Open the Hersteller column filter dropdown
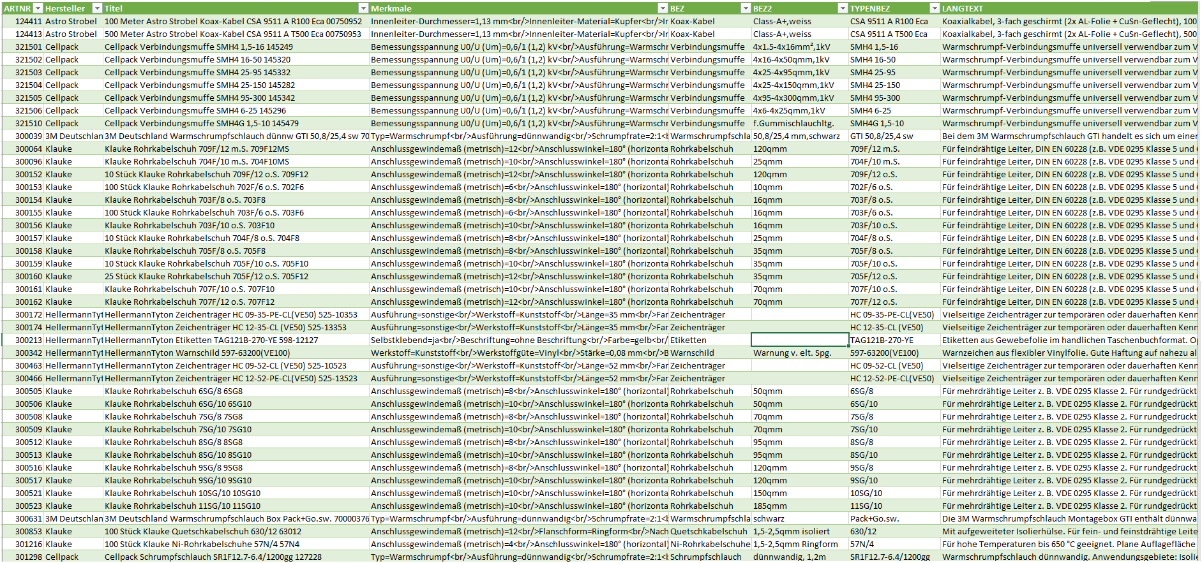 point(97,8)
